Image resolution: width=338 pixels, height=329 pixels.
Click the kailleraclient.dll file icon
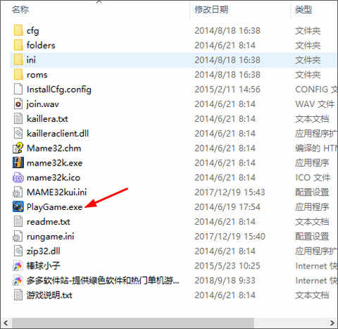click(18, 133)
